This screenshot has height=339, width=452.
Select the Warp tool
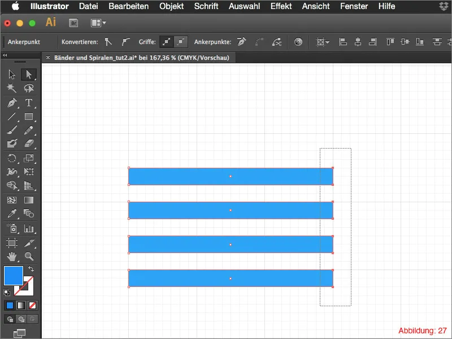tap(12, 172)
